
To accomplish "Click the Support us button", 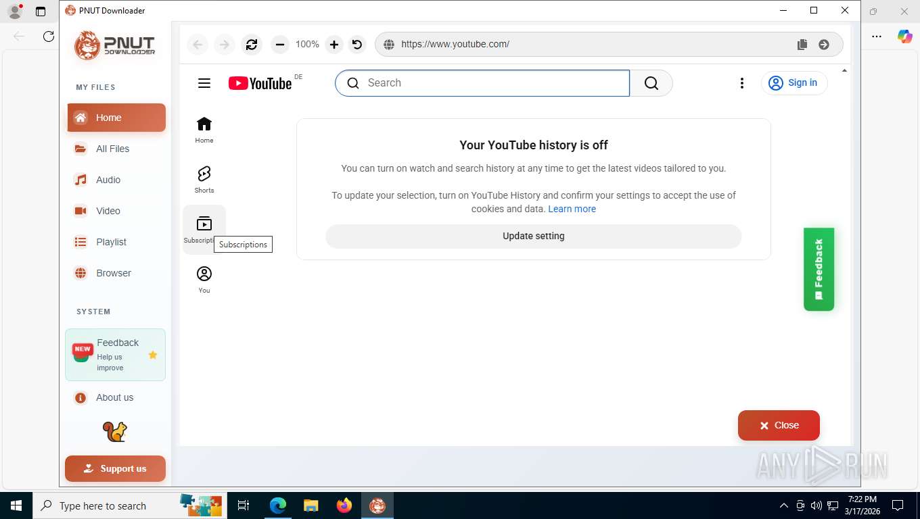I will pyautogui.click(x=115, y=468).
